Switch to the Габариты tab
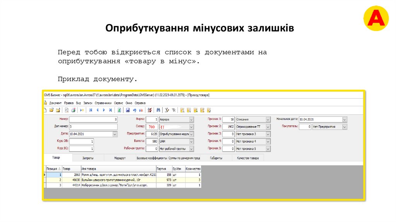396x222 pixels. coord(216,158)
